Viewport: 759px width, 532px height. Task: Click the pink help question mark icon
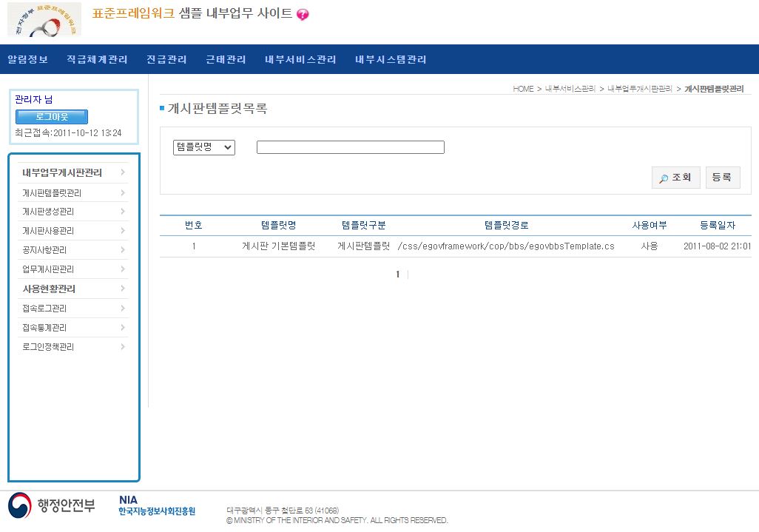pos(303,15)
